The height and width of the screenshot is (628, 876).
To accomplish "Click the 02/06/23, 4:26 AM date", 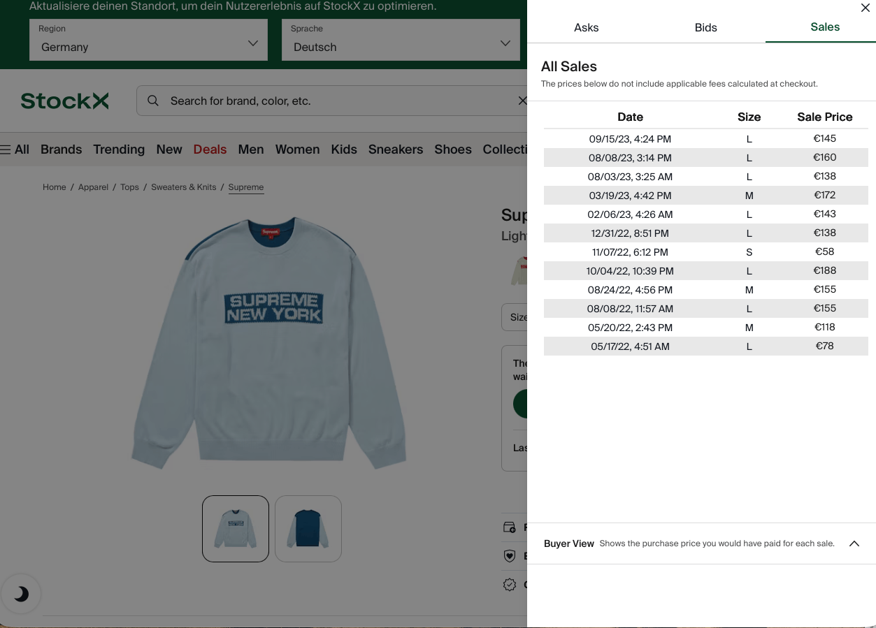I will [630, 214].
